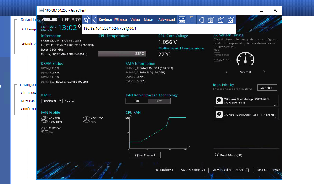Close the JavaClient window

click(x=275, y=10)
